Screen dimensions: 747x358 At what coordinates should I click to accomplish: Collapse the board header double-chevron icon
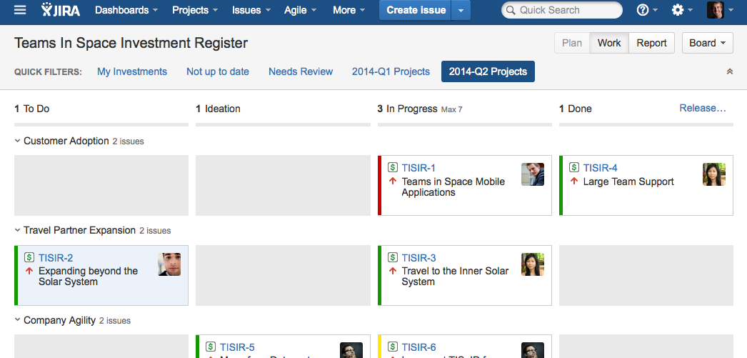[x=729, y=71]
